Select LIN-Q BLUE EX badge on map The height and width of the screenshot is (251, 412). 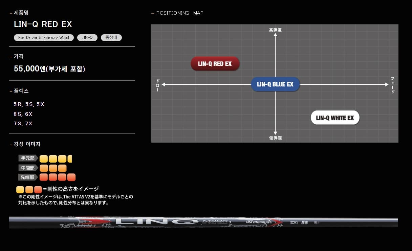coord(275,84)
